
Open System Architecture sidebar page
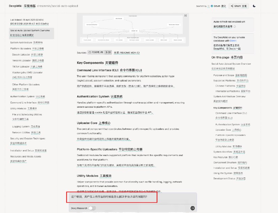[26, 42]
